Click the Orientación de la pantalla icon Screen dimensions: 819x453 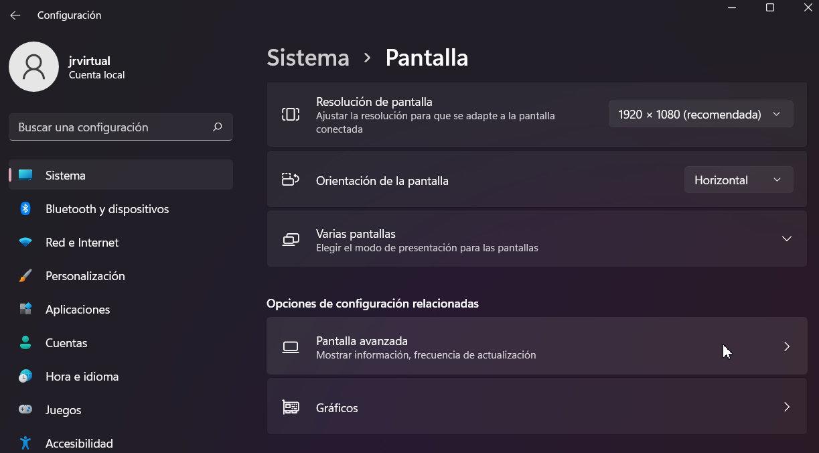(291, 180)
